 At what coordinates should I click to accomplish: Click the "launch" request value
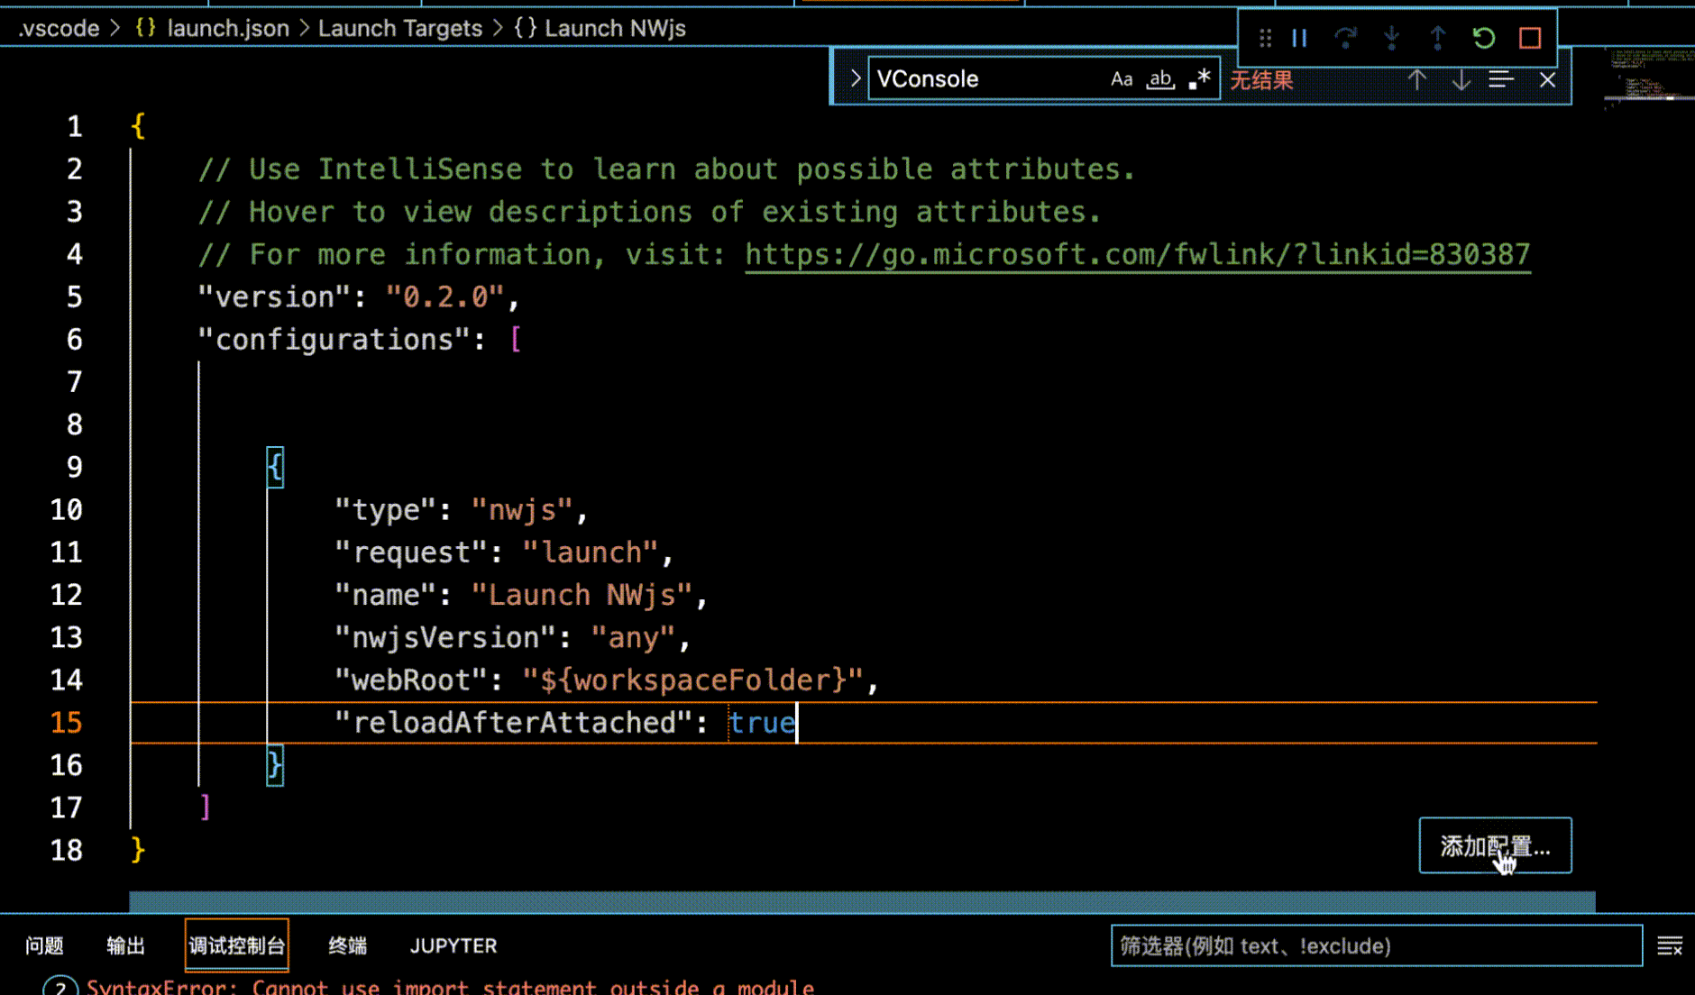(x=591, y=552)
